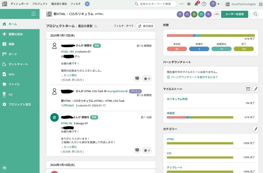263x173 pixels.
Task: Click the blue plus add button in top bar
Action: click(87, 4)
